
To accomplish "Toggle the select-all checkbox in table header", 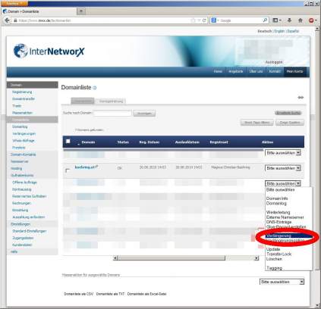I will click(x=68, y=142).
